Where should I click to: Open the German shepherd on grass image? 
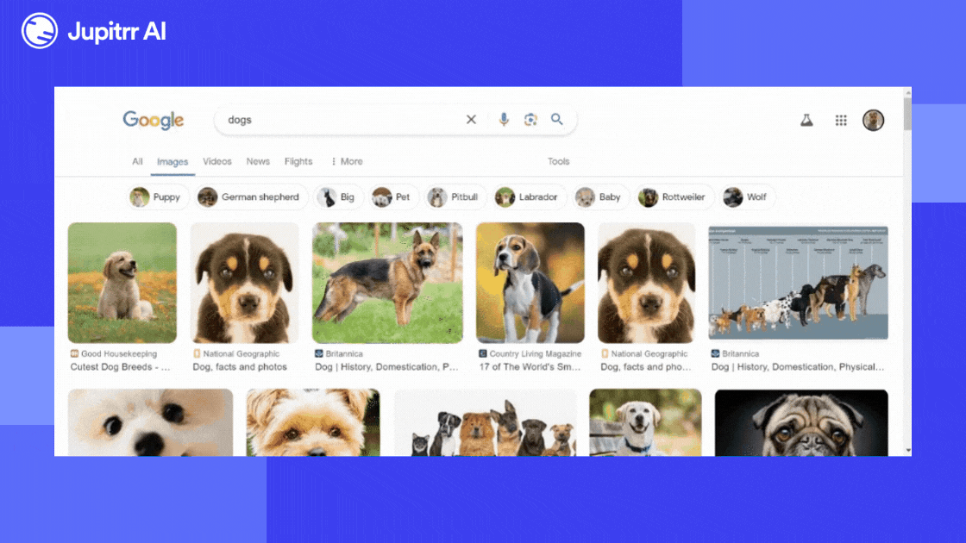coord(387,283)
